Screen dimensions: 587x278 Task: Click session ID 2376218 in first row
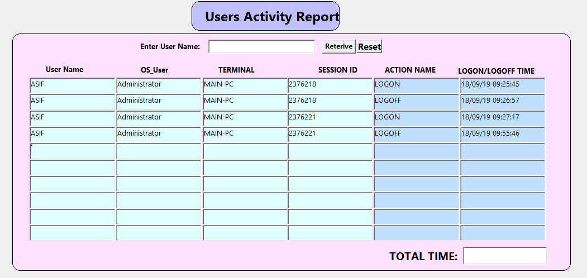(x=330, y=85)
